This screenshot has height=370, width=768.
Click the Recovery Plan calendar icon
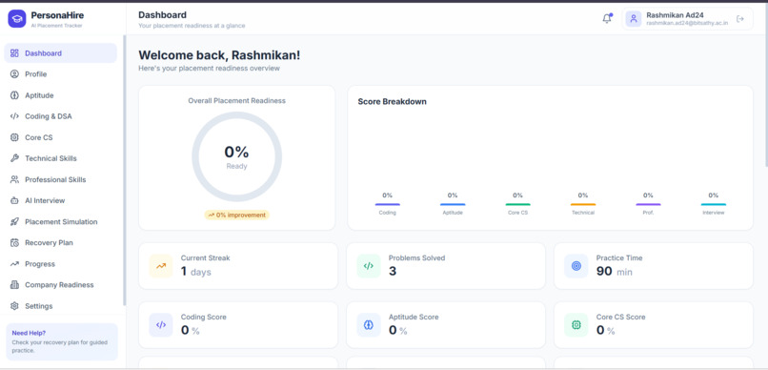pyautogui.click(x=14, y=242)
